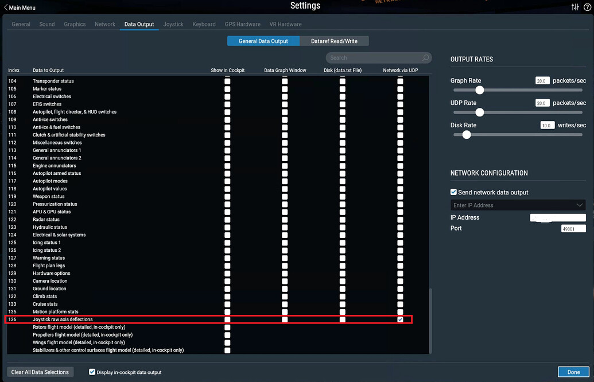
Task: Toggle Display in-cockpit data output
Action: pos(92,372)
